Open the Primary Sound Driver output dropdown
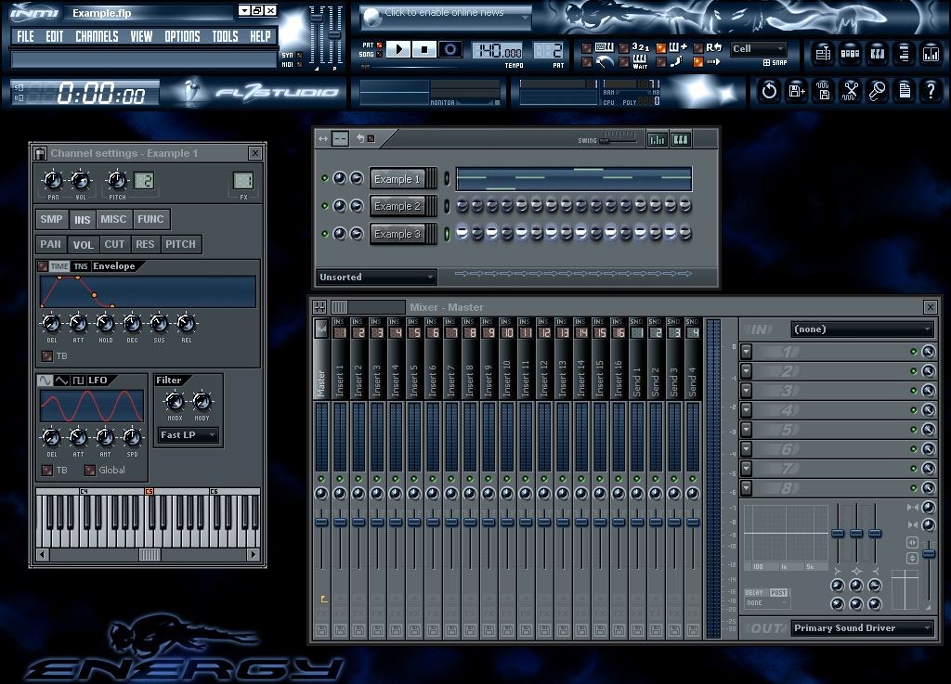This screenshot has width=951, height=684. (861, 627)
